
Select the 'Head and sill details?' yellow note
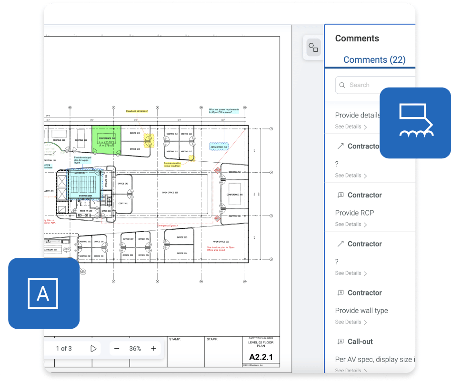tap(137, 111)
